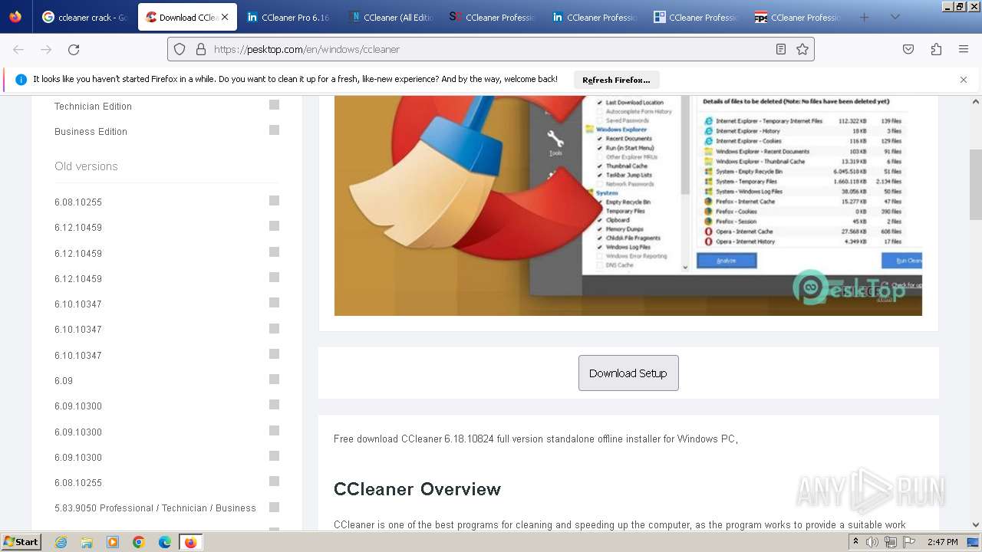Click icon beside Business Edition
The height and width of the screenshot is (552, 982).
point(274,130)
